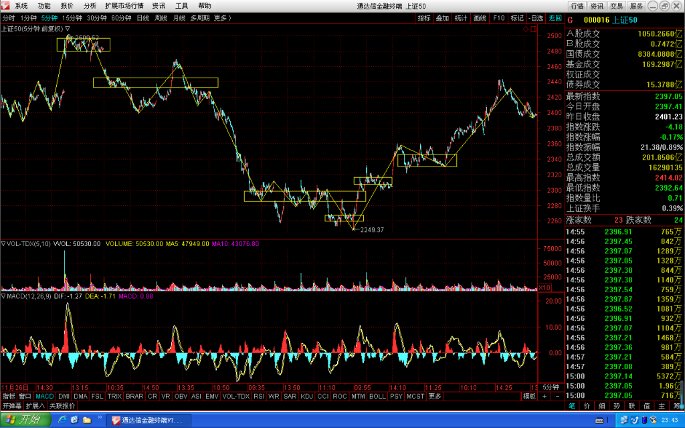Open Internet Explorer from quick launch

[62, 420]
